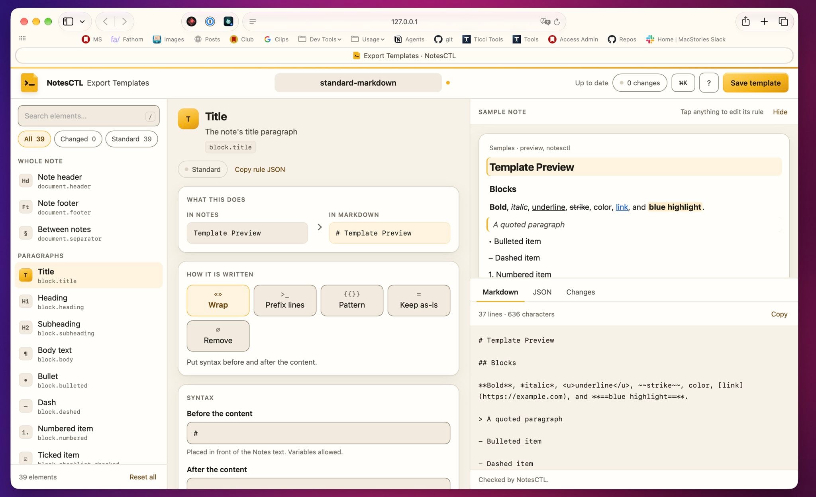Screen dimensions: 816x497
Task: Go back with the browser back arrow
Action: (105, 22)
